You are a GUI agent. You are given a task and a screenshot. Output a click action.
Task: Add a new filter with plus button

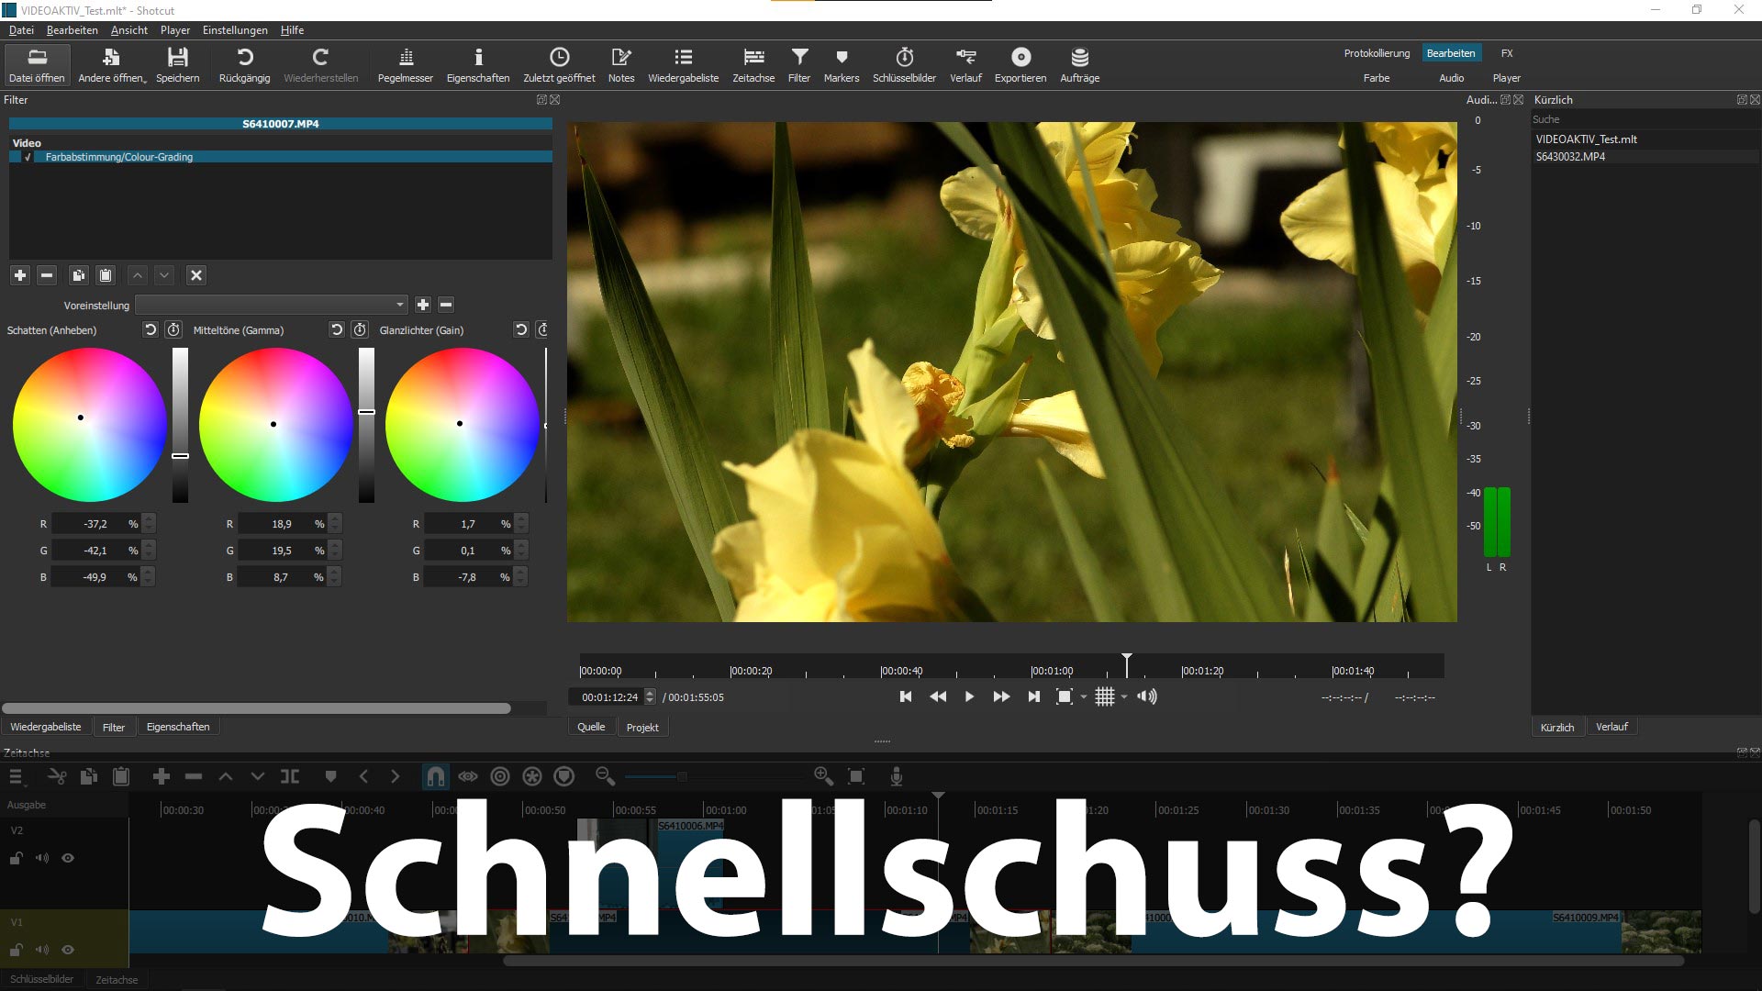[20, 275]
